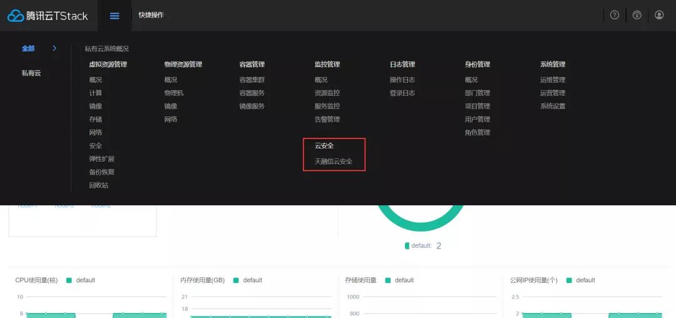This screenshot has width=676, height=318.
Task: Select 告警管理 under 监控管理
Action: pyautogui.click(x=327, y=120)
